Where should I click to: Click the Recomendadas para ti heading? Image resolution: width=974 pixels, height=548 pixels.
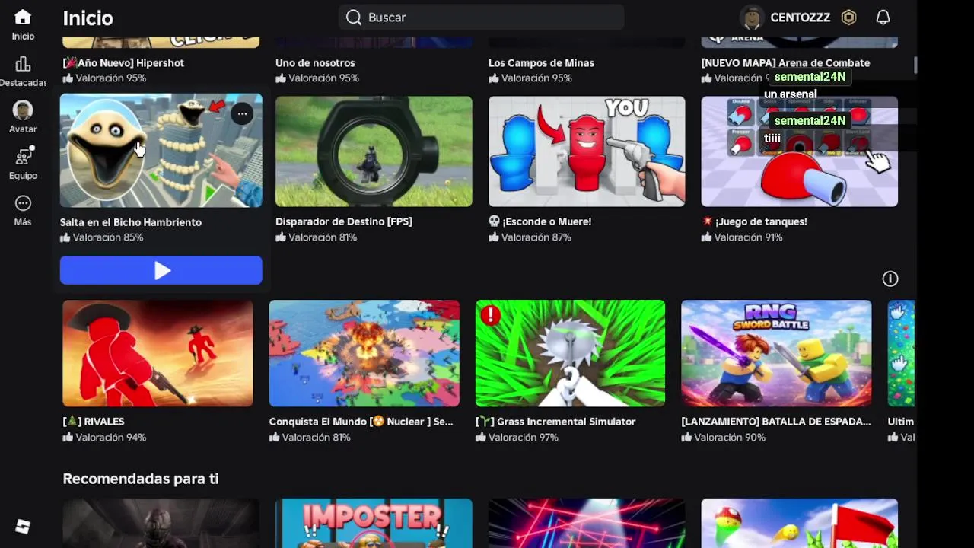141,479
